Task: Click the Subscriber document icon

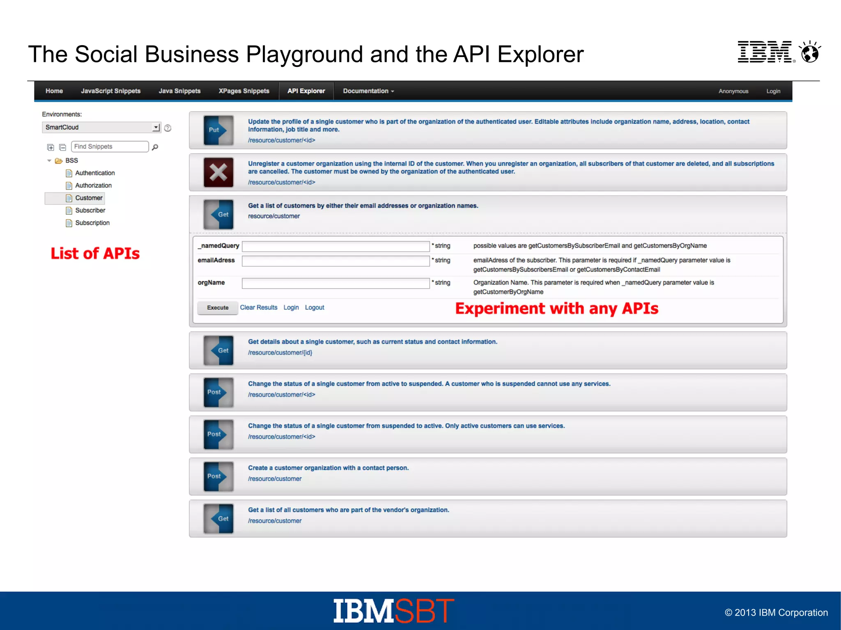Action: click(x=69, y=211)
